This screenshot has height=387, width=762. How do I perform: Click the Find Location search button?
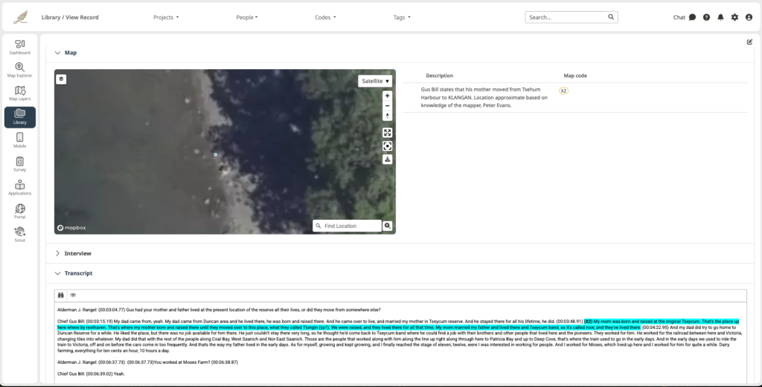click(x=387, y=226)
